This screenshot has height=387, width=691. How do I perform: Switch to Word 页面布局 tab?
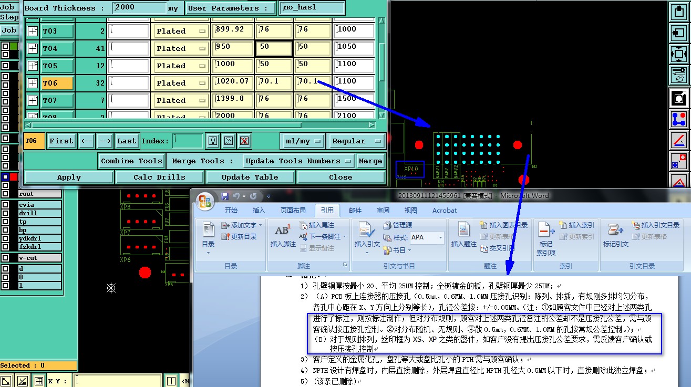tap(293, 211)
